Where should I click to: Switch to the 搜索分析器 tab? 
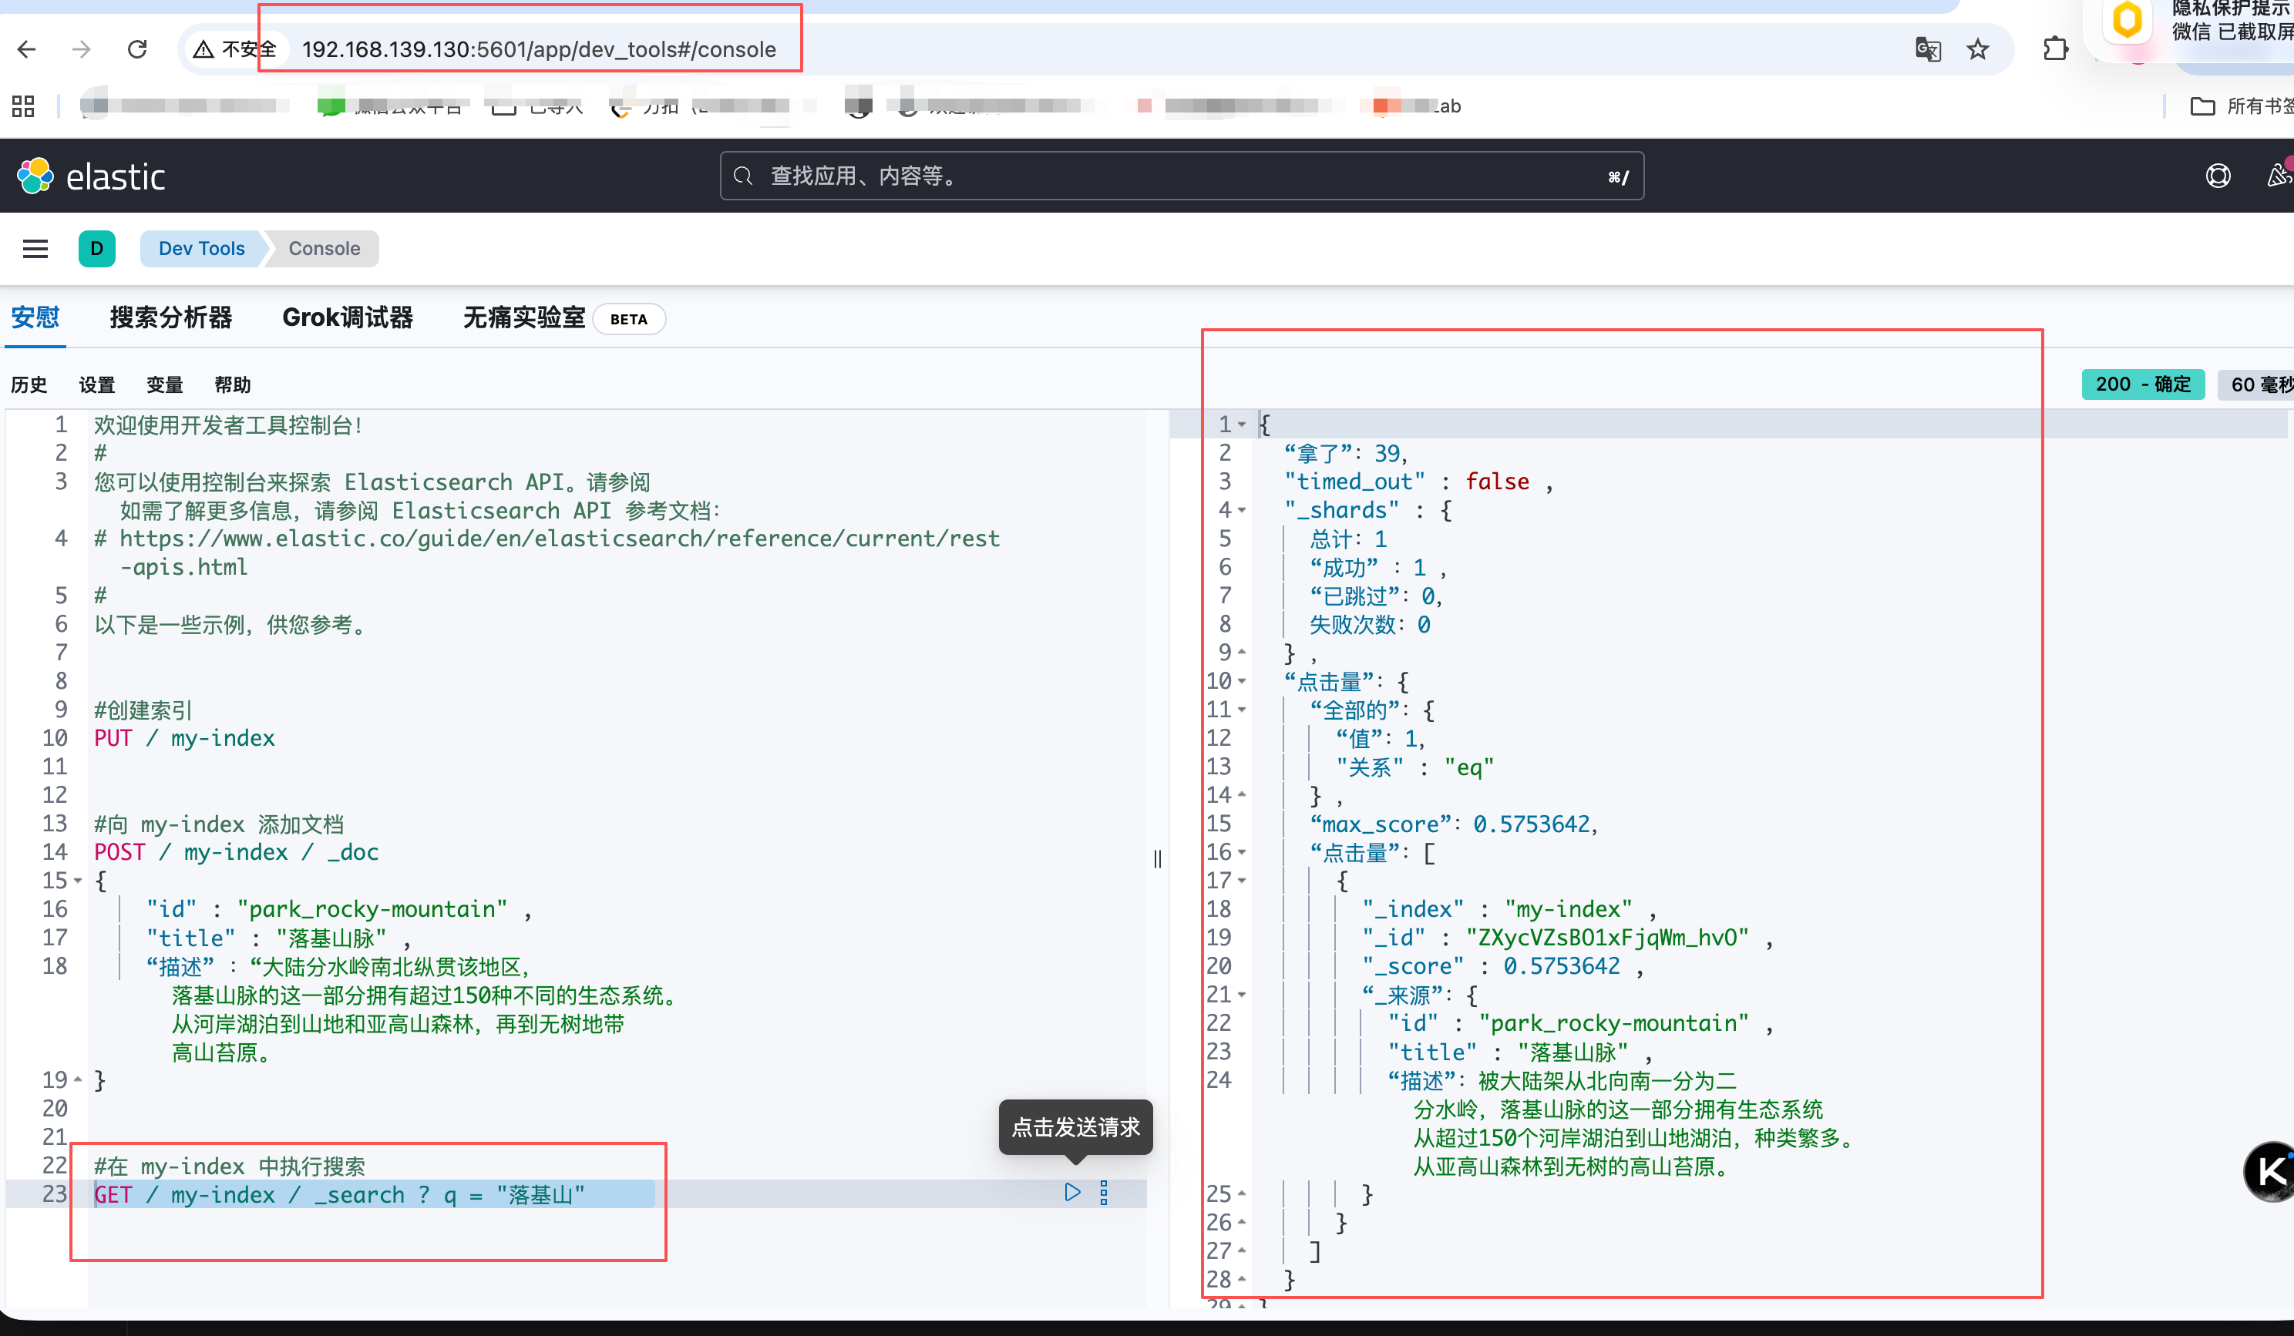(170, 317)
